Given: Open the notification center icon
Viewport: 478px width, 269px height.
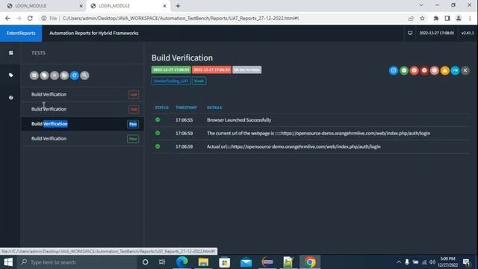Looking at the screenshot, I should point(466,262).
